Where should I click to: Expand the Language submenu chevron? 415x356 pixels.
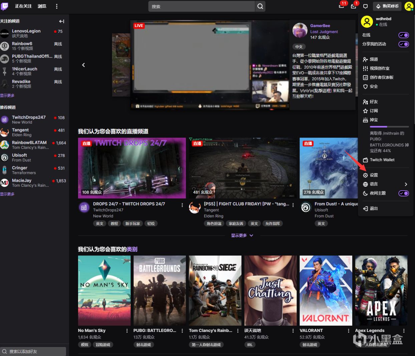(406, 184)
